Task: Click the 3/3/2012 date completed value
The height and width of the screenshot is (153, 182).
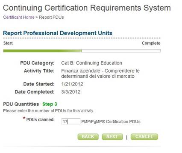Action: point(71,92)
